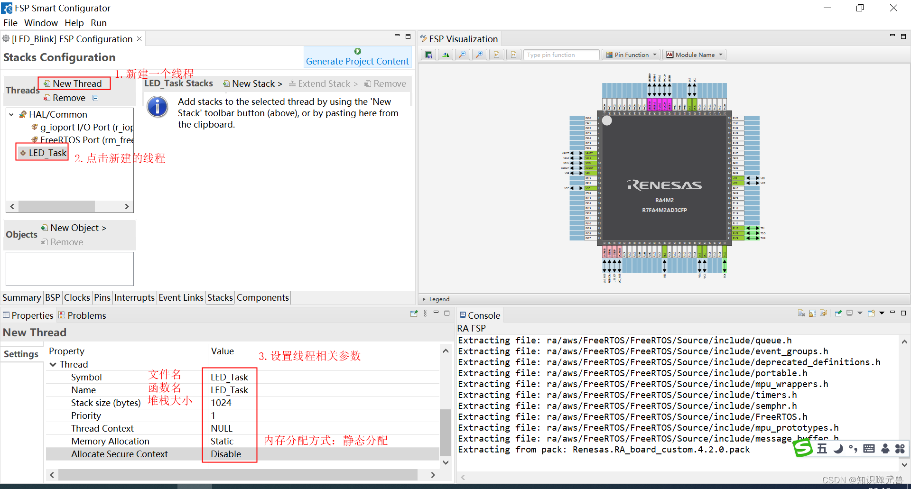Open the Help menu

pos(74,23)
